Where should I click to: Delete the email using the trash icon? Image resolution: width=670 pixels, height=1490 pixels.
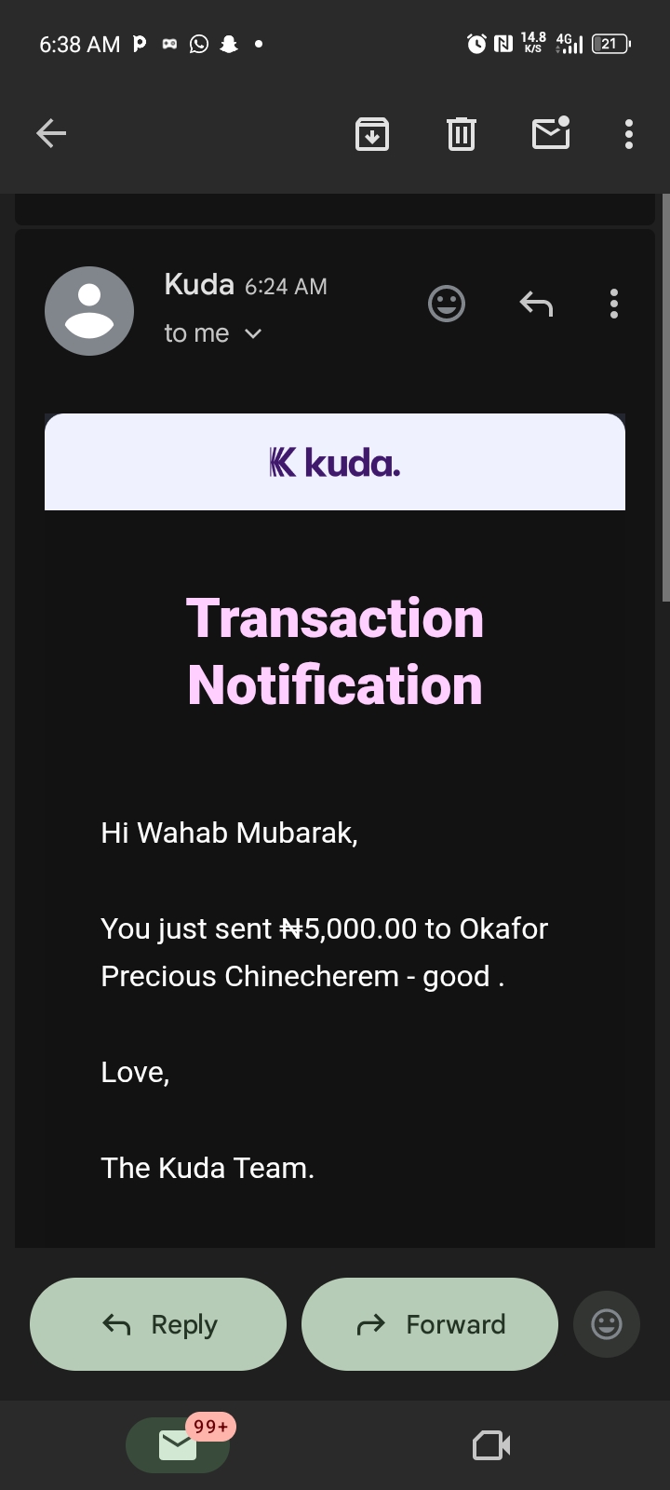[461, 134]
